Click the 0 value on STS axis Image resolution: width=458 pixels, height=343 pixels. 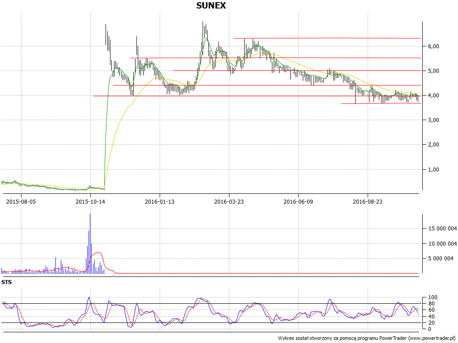tap(430, 329)
